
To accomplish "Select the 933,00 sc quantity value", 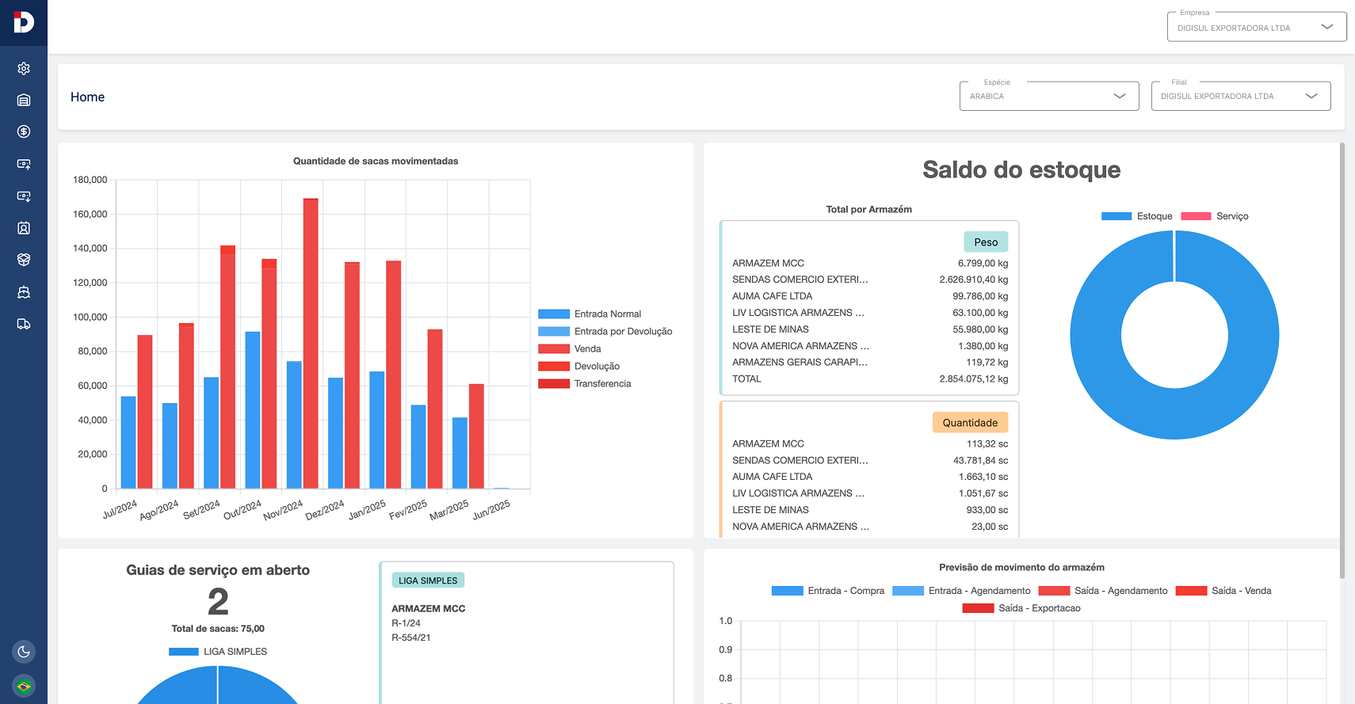I will 987,510.
